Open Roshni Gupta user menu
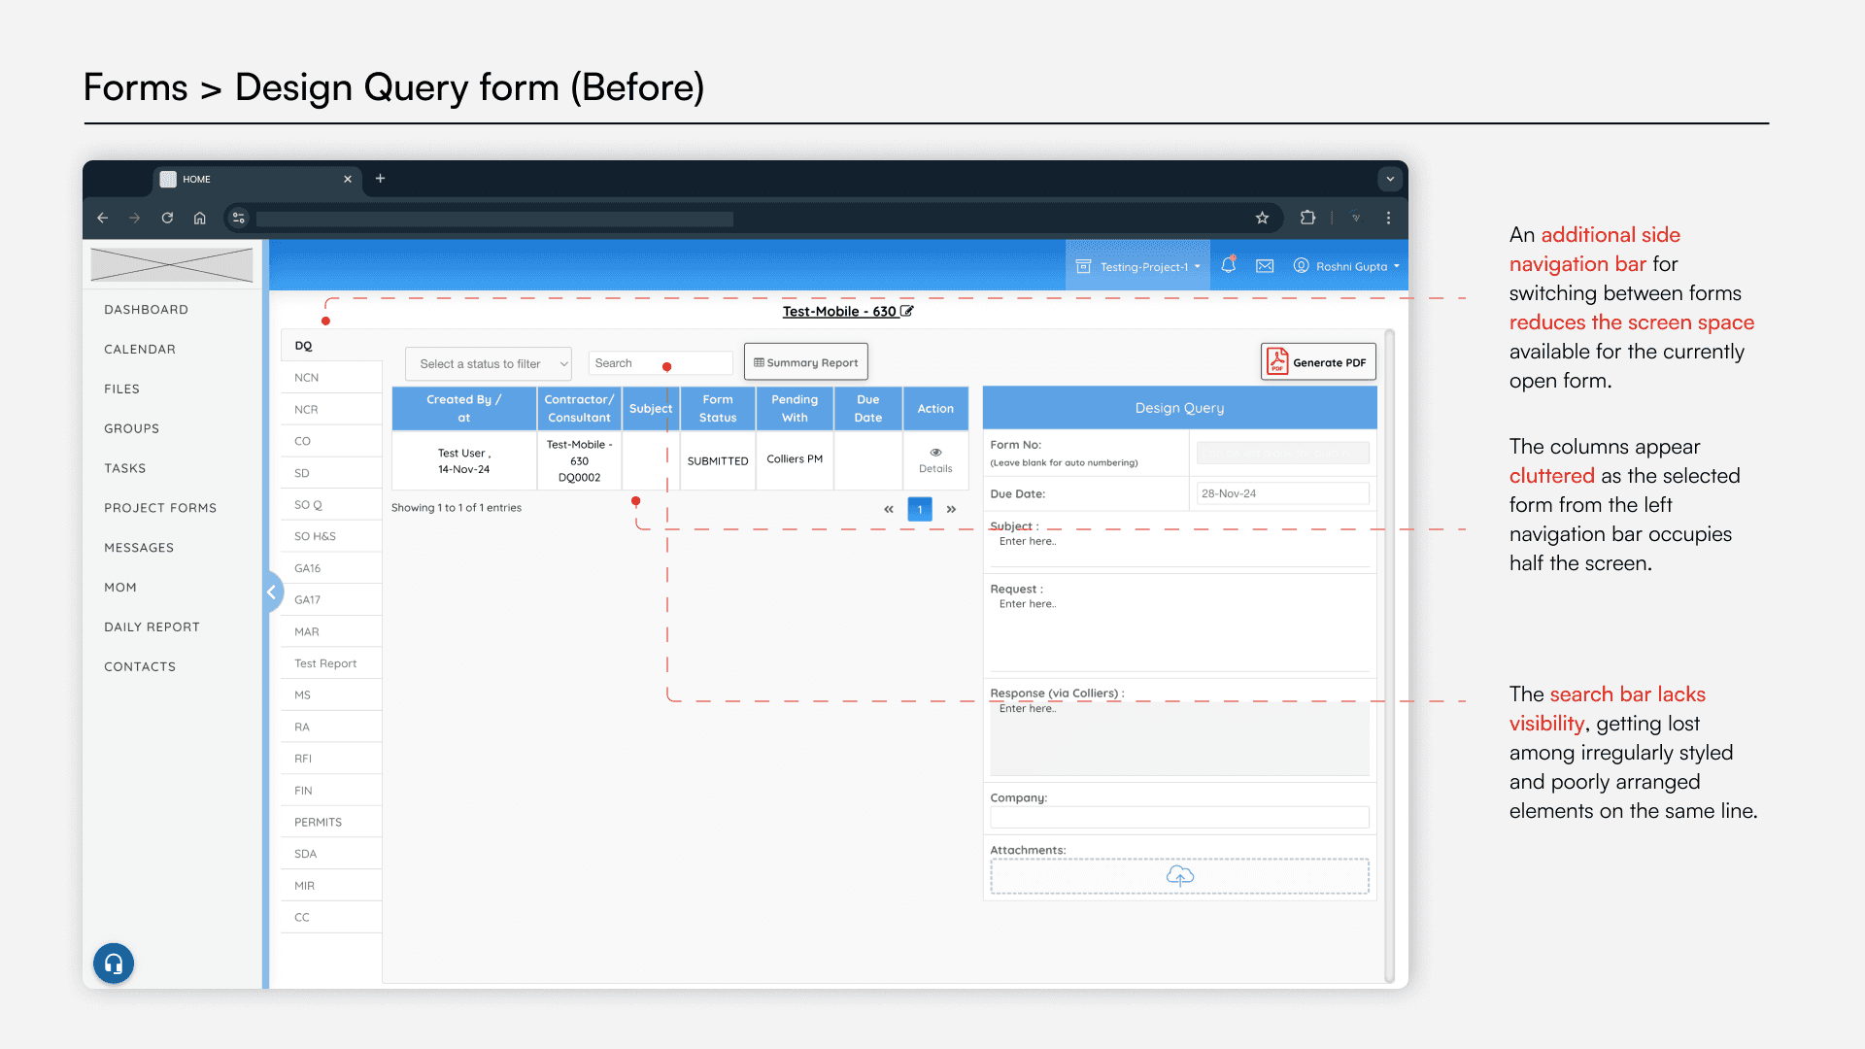The height and width of the screenshot is (1049, 1865). 1346,266
